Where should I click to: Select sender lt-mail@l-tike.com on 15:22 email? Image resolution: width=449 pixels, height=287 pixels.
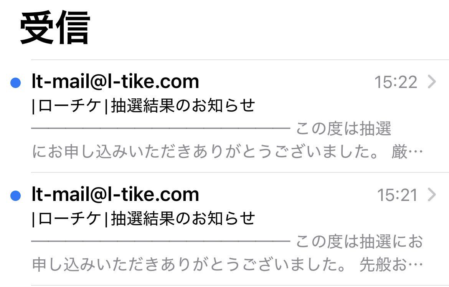(x=115, y=81)
